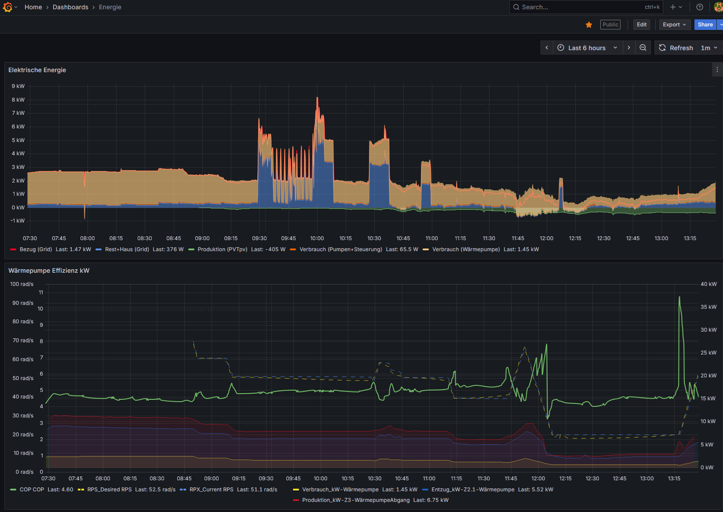Click the blue Share button

tap(705, 25)
